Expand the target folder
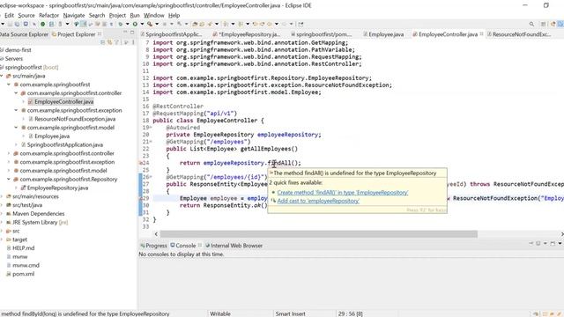Image resolution: width=564 pixels, height=317 pixels. click(2, 240)
